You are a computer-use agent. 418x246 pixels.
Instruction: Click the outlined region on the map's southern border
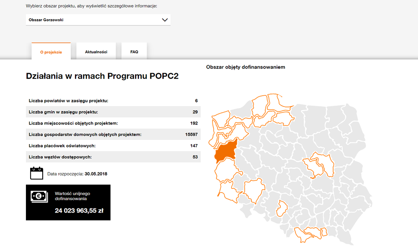[310, 234]
